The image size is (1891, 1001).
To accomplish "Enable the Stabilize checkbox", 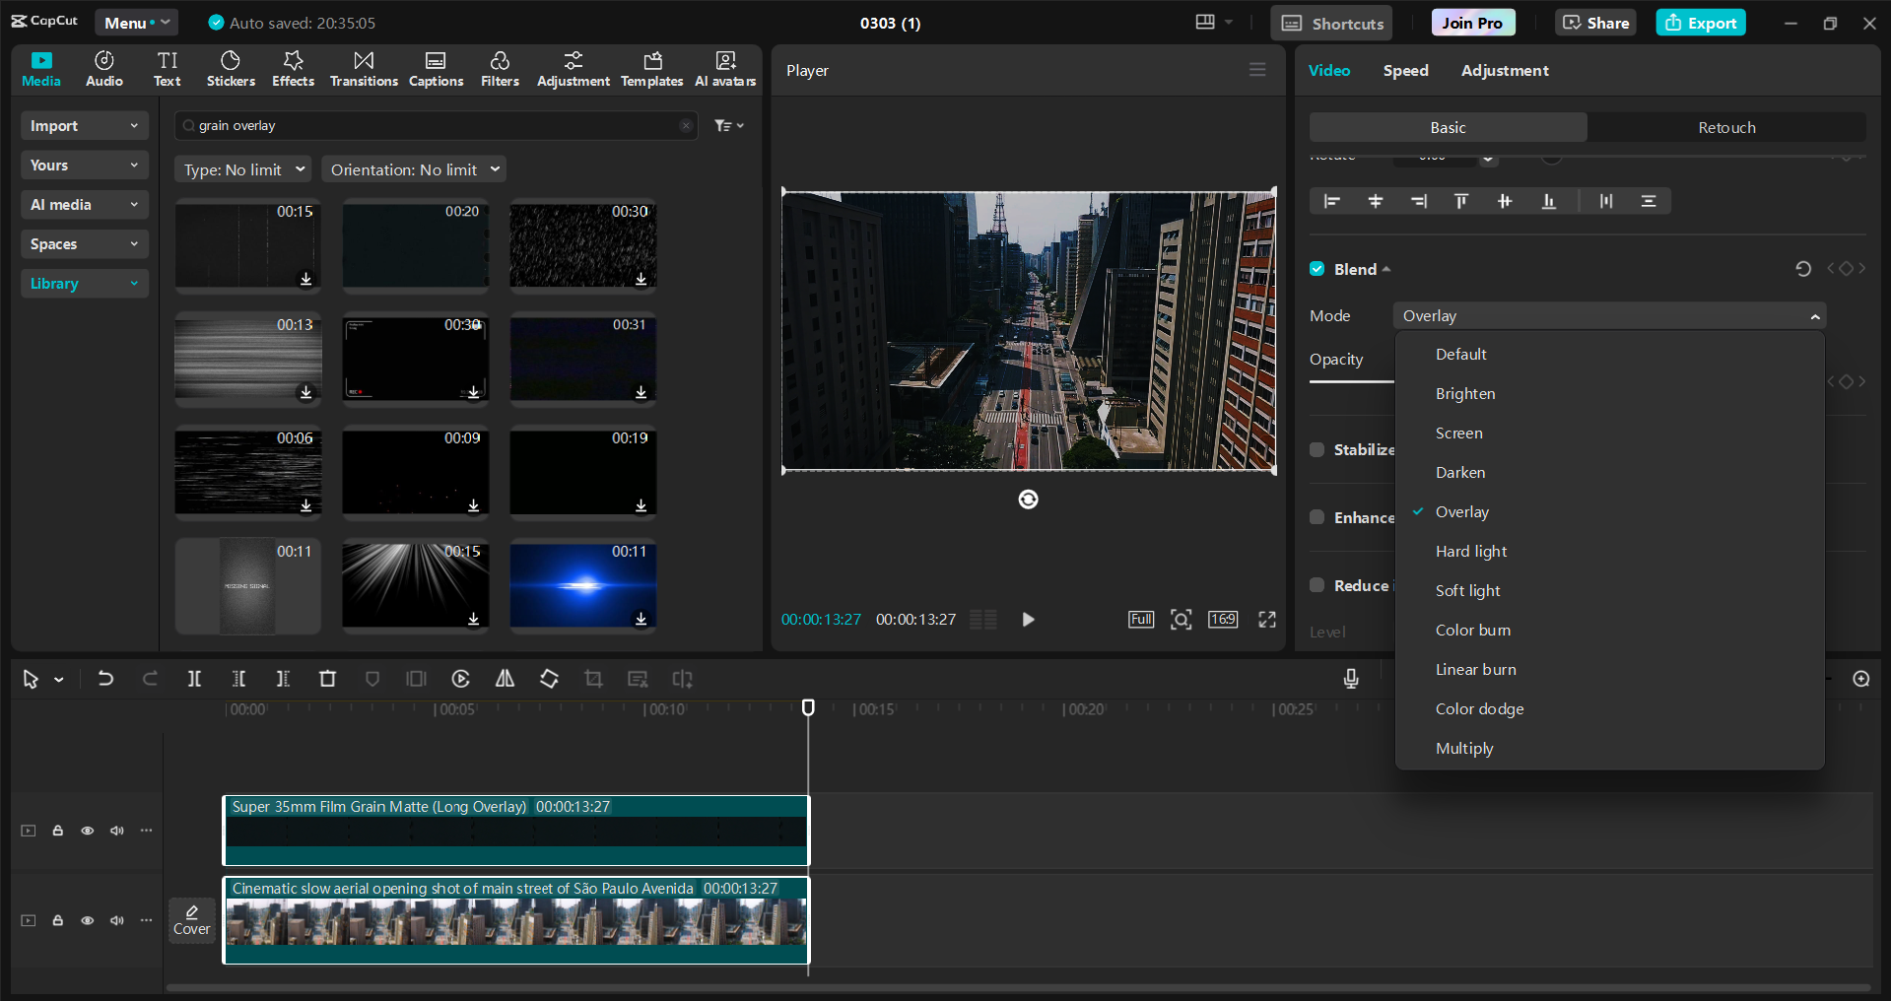I will pos(1317,449).
